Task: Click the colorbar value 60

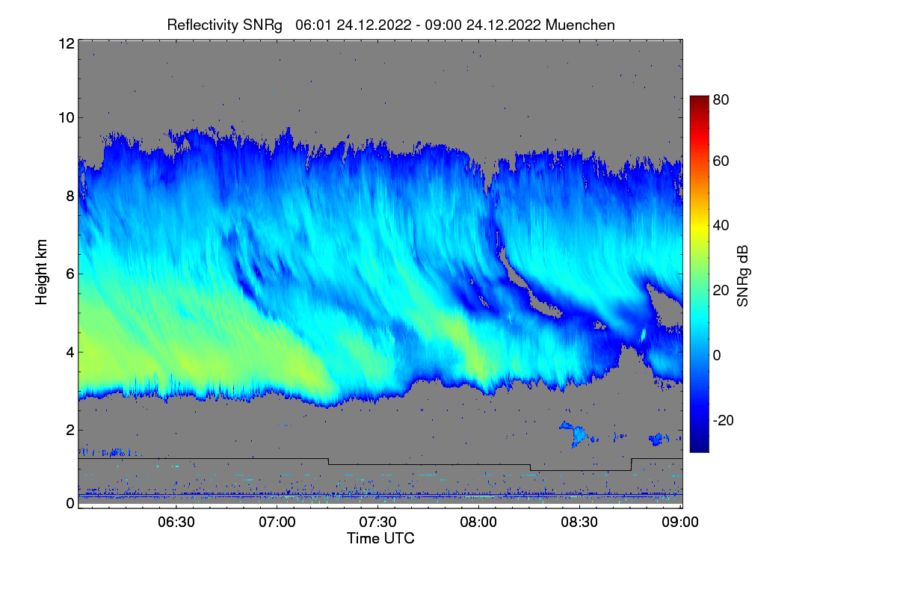Action: (721, 161)
